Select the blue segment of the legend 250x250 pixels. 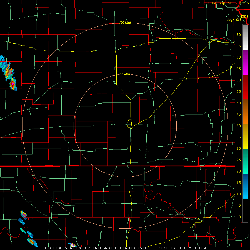click(245, 186)
